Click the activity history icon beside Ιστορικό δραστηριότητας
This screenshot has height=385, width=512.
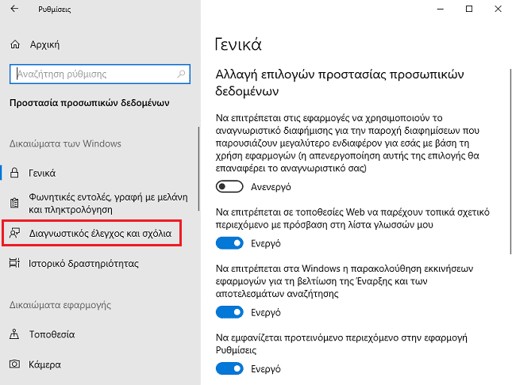(15, 263)
